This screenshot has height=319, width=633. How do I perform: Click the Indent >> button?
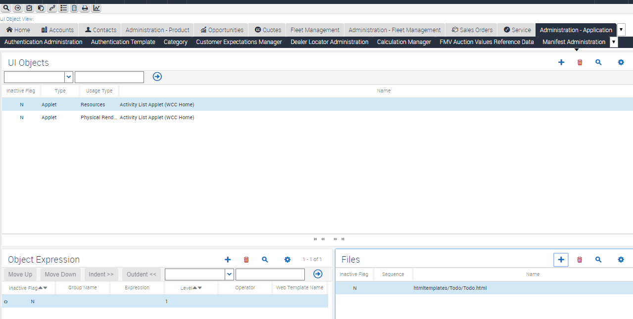click(101, 274)
